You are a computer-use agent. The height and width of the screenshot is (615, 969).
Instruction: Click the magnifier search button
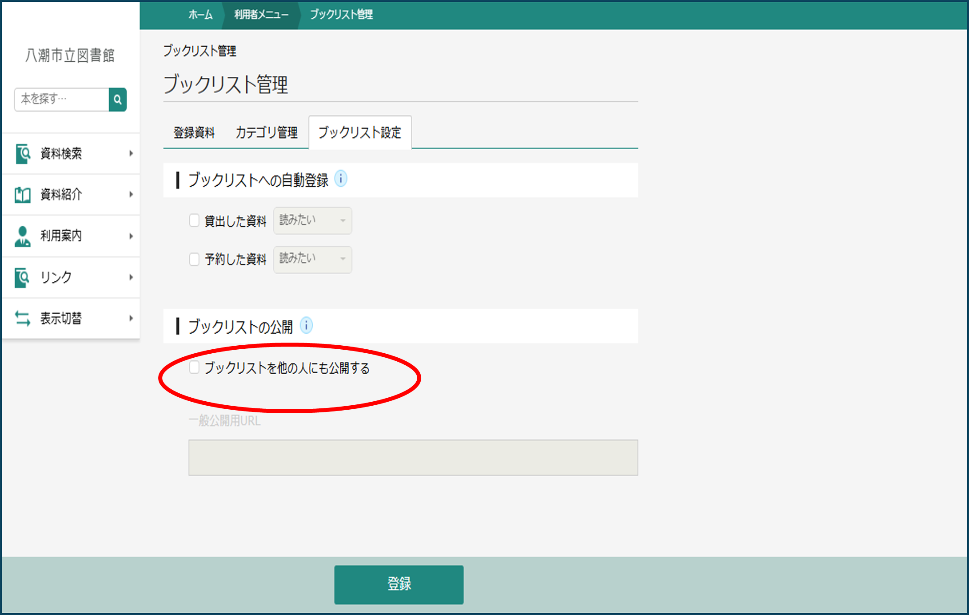(x=118, y=99)
